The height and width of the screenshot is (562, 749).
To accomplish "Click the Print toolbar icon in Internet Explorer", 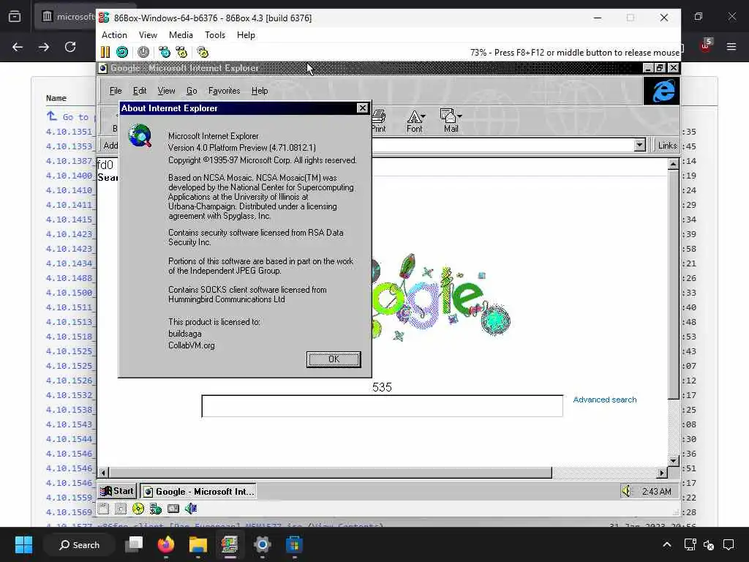I will click(x=379, y=121).
